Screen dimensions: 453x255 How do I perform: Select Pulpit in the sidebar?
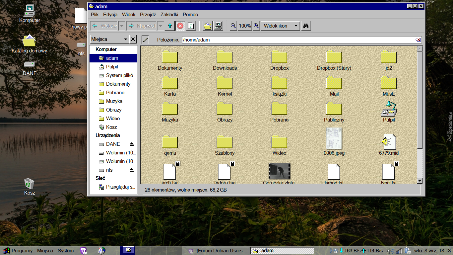coord(113,67)
